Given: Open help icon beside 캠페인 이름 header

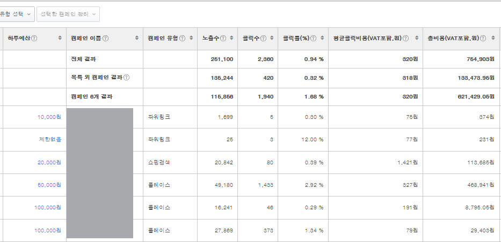Looking at the screenshot, I should (x=105, y=38).
